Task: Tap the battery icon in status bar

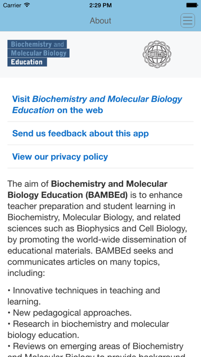Action: 192,5
